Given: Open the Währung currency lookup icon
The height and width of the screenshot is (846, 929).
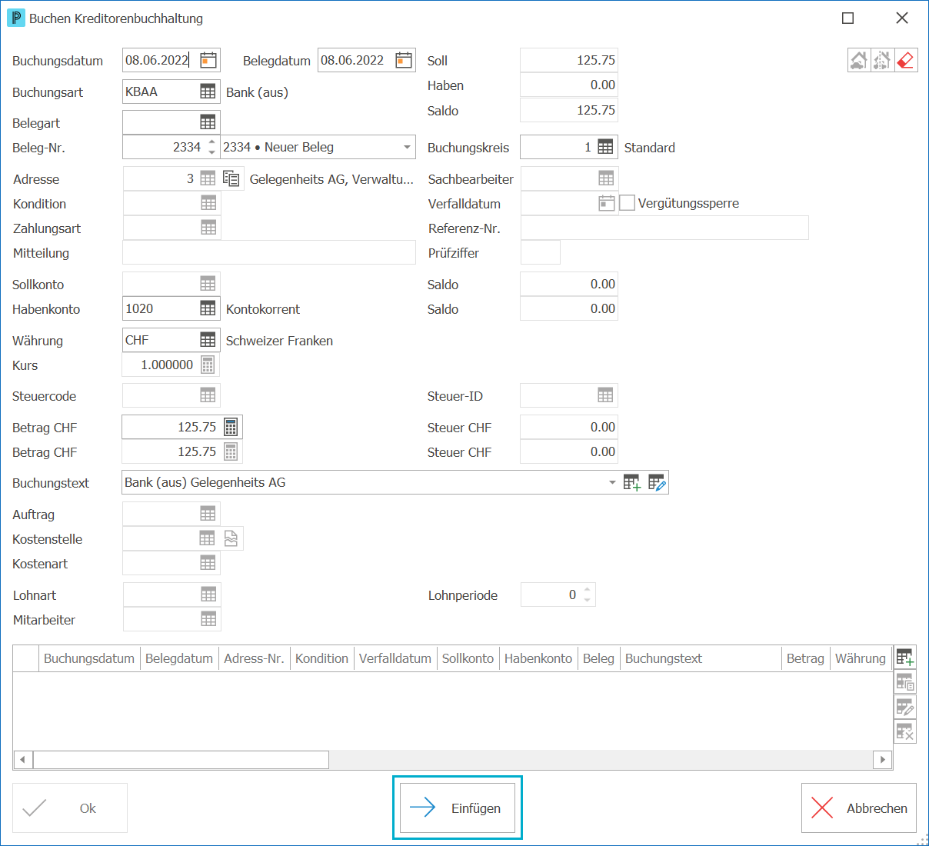Looking at the screenshot, I should (x=208, y=340).
